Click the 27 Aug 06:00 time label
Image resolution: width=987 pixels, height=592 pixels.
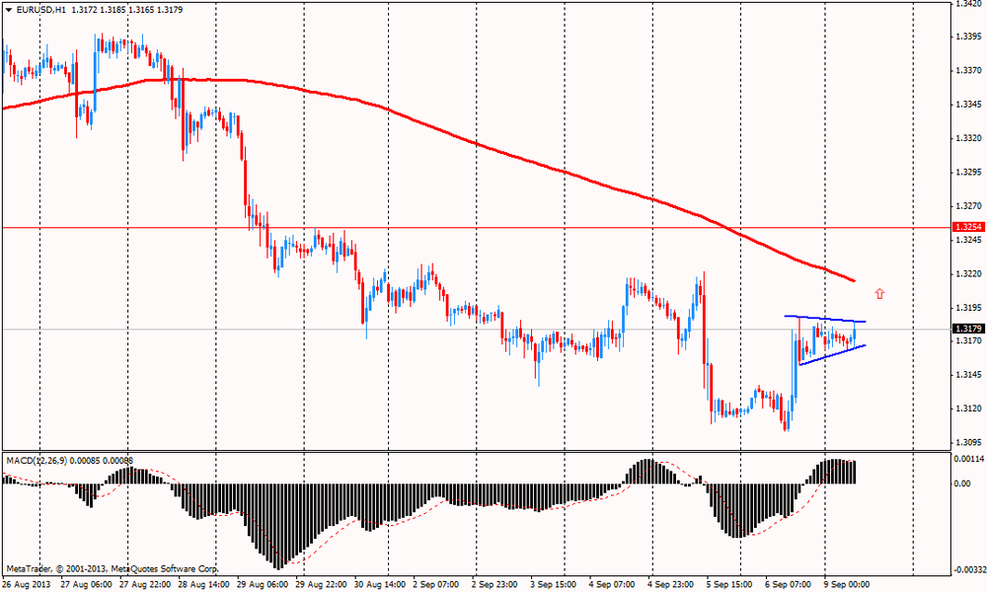click(x=86, y=584)
